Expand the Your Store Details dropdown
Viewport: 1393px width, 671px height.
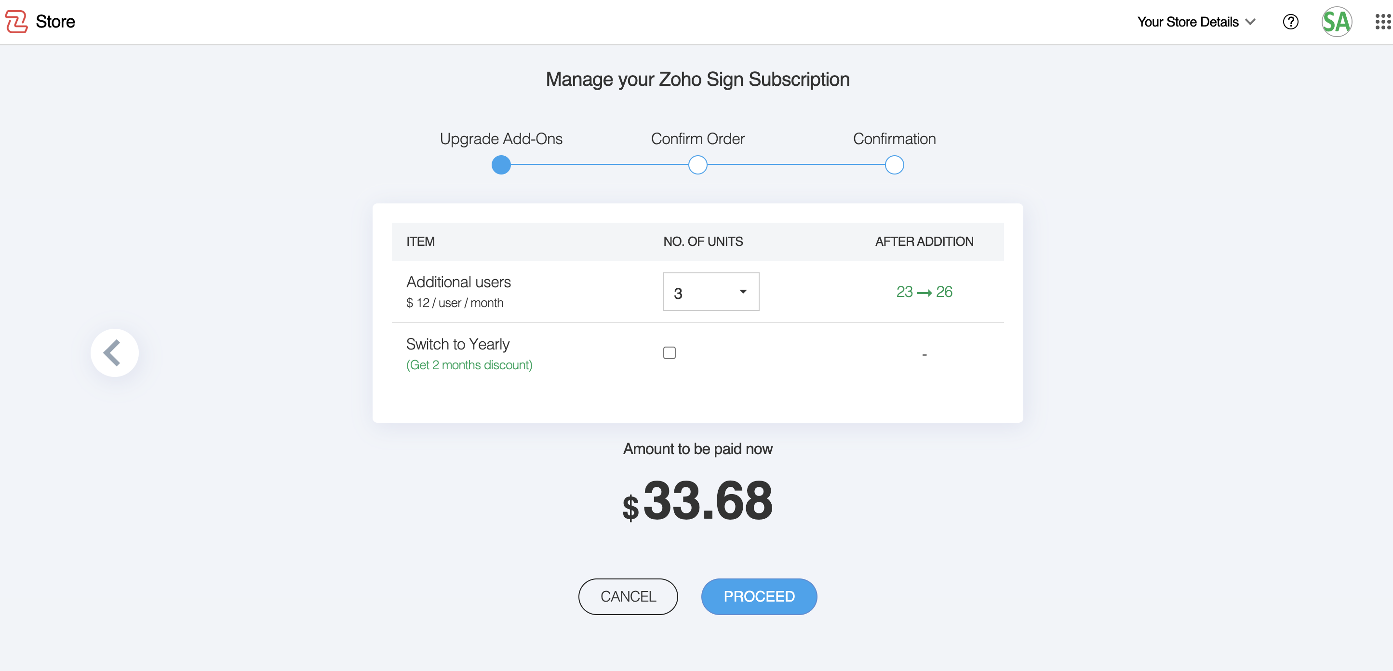click(1196, 22)
